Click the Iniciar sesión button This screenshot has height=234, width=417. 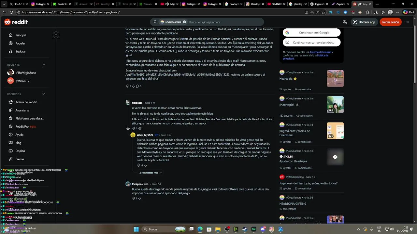coord(390,22)
